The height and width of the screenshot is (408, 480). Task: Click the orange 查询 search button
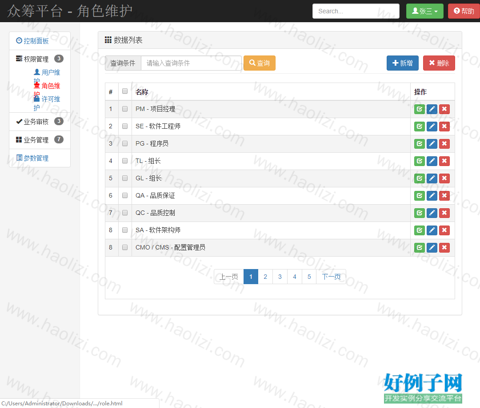[260, 63]
